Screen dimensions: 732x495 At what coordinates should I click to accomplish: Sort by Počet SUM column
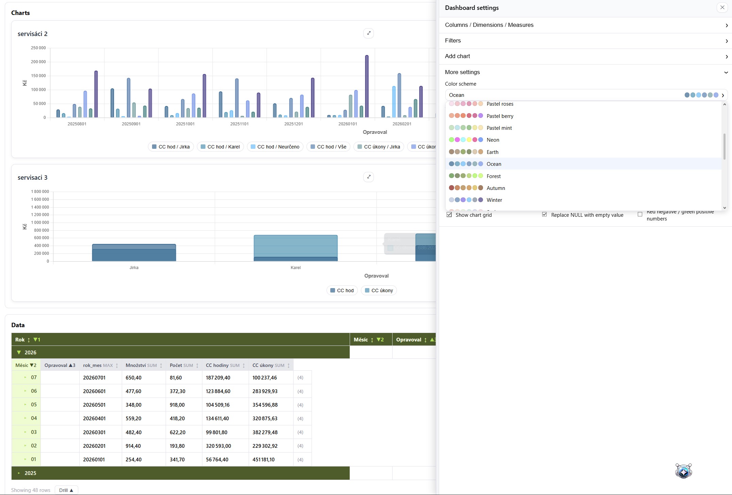[197, 366]
